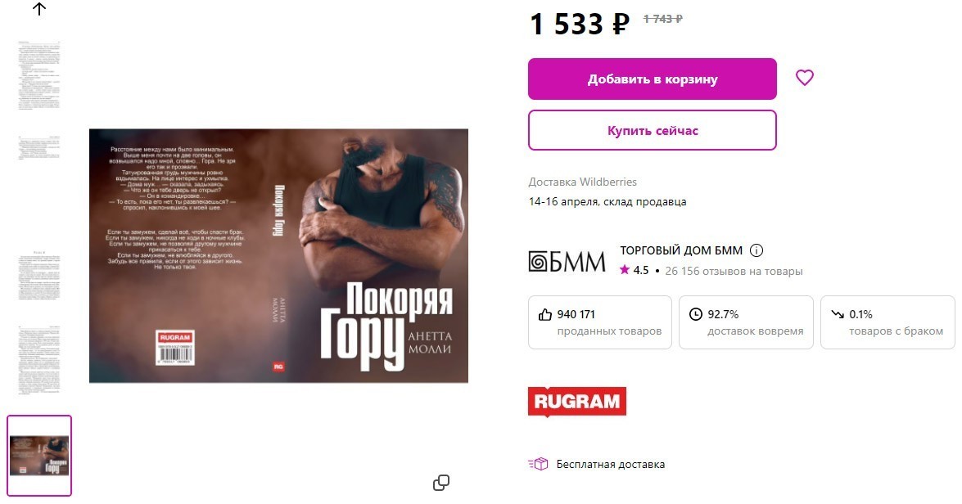
Task: Select the highlighted book cover thumbnail
Action: 39,456
